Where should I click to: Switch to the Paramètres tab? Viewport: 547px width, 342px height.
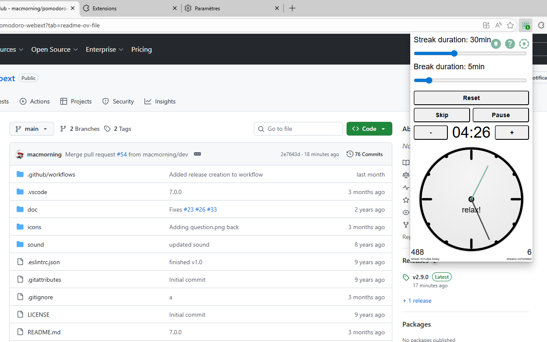pos(232,8)
